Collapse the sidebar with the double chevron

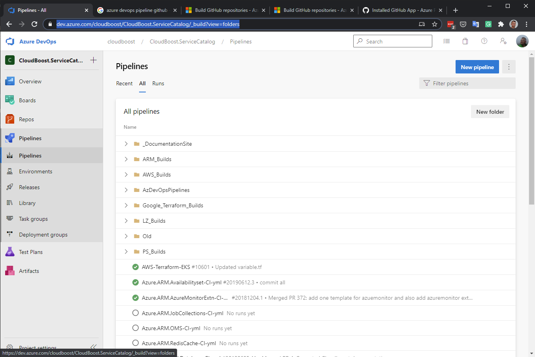point(94,346)
